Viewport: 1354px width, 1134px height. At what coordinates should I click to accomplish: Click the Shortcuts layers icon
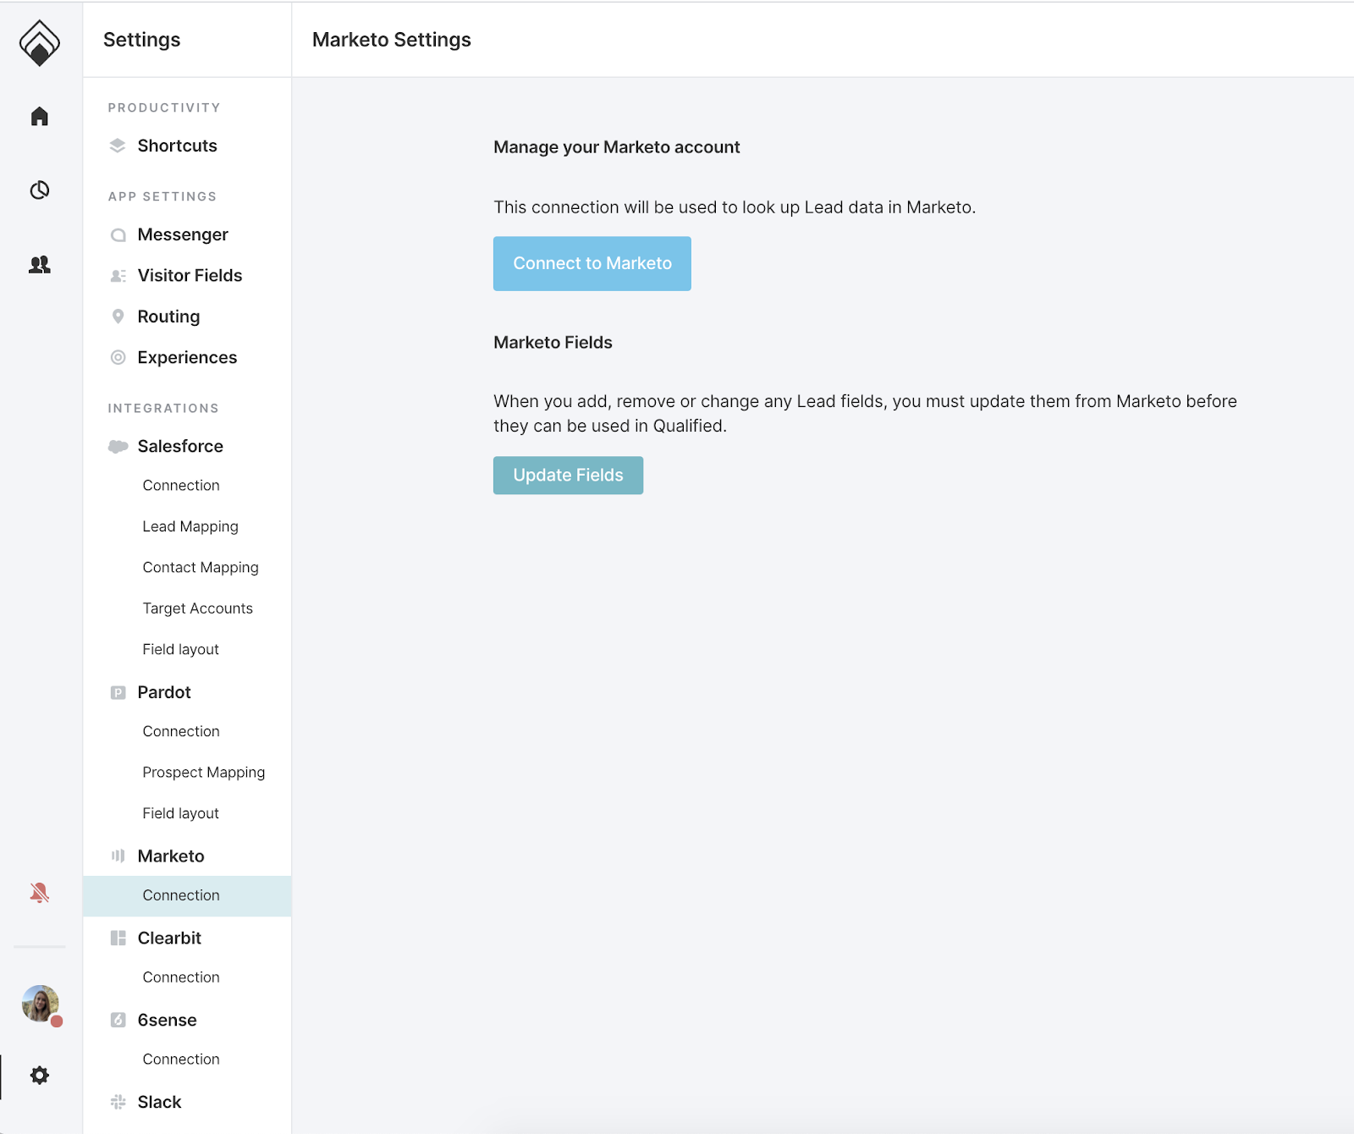point(118,146)
